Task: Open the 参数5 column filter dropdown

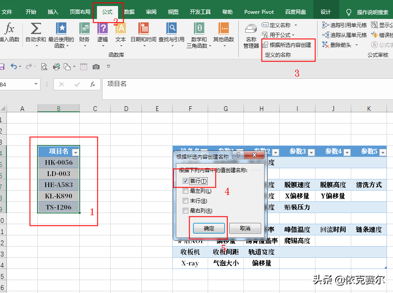Action: point(383,152)
